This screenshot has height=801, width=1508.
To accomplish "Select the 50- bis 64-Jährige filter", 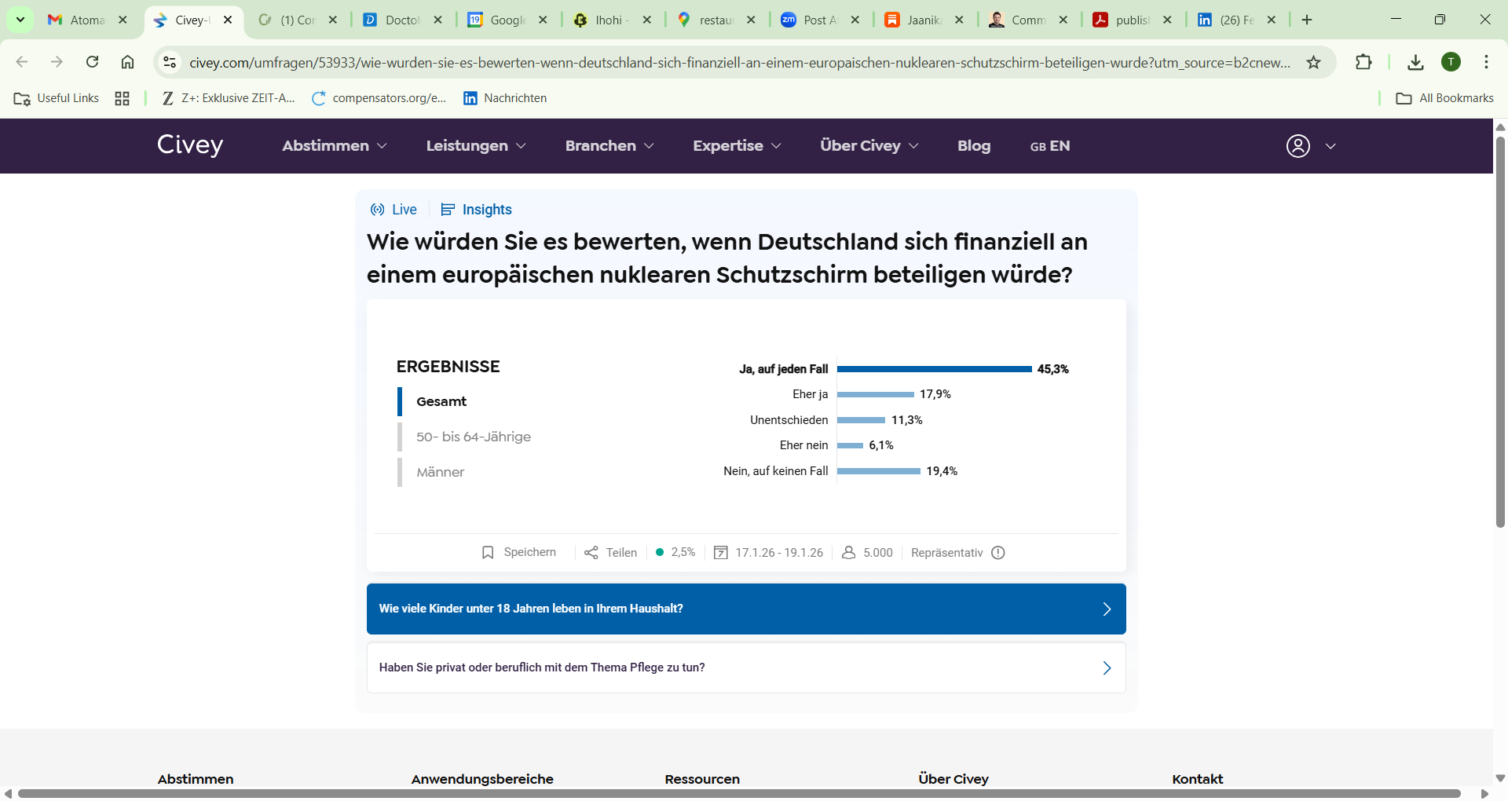I will click(x=474, y=437).
